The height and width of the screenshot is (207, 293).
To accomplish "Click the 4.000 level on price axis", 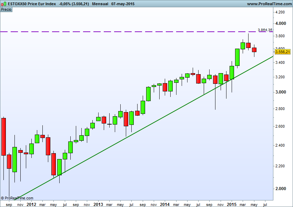I will click(x=281, y=23).
